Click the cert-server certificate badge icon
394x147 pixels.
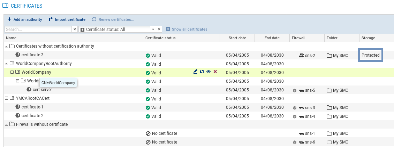[x=29, y=90]
